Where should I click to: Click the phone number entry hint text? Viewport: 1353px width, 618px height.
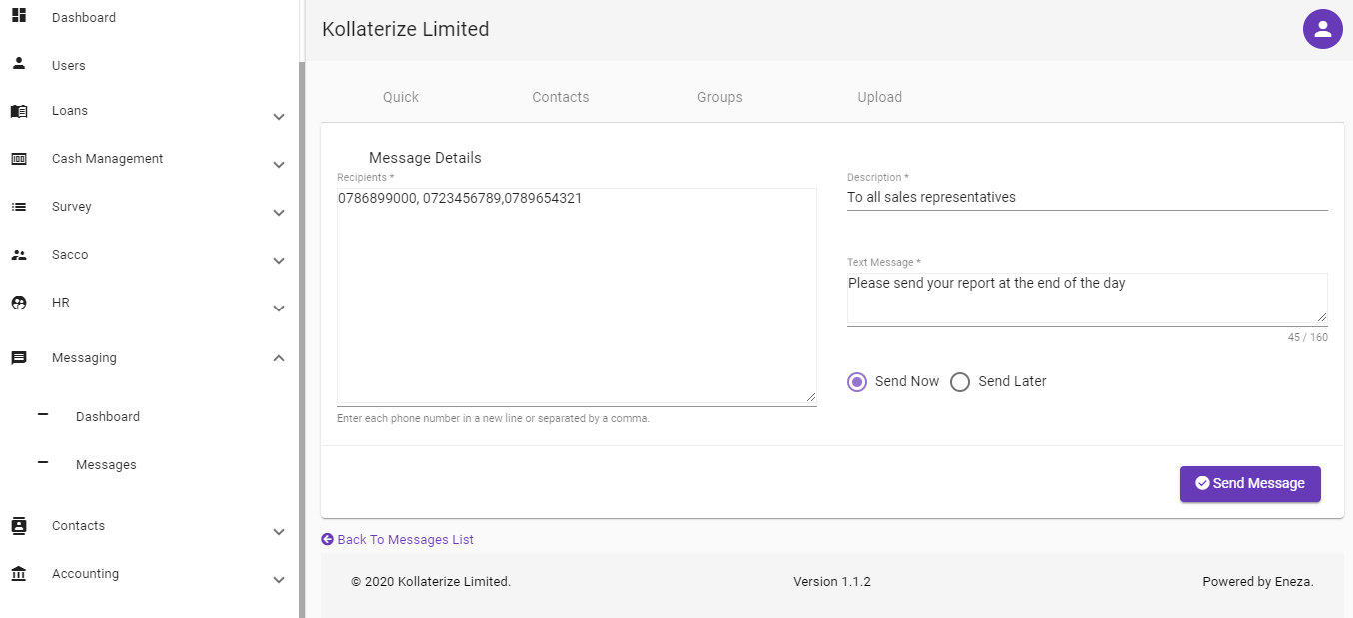(494, 418)
